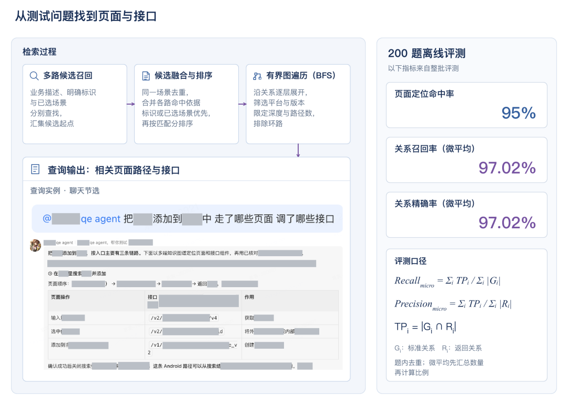Click the graph icon beside 有界图遍历（BFS）
Viewport: 568px width, 405px height.
point(257,76)
